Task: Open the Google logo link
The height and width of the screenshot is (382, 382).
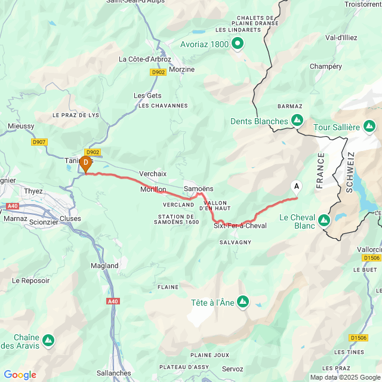Action: pyautogui.click(x=20, y=375)
